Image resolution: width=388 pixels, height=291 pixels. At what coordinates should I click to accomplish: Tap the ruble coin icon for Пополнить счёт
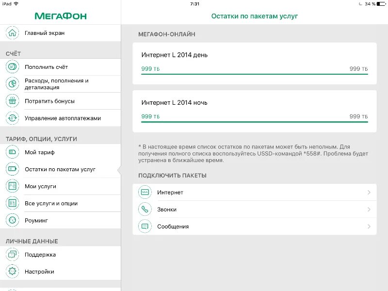[x=13, y=67]
